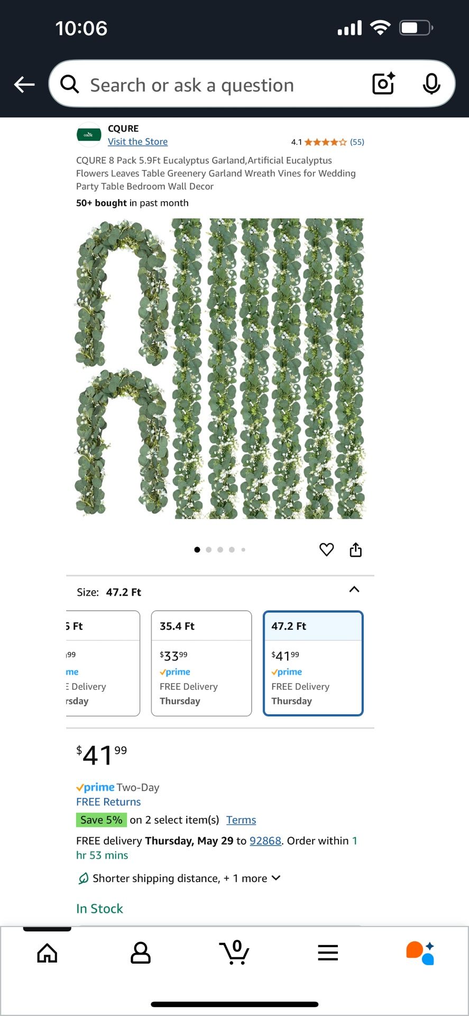The image size is (469, 1016).
Task: Select the partially visible leftmost size option
Action: [x=102, y=663]
